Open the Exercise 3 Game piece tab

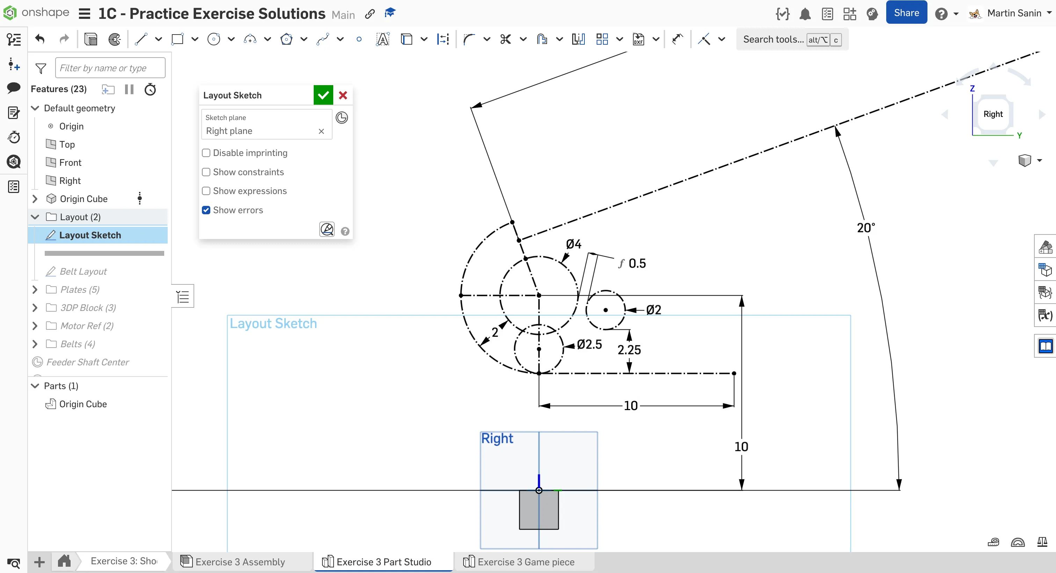coord(525,561)
